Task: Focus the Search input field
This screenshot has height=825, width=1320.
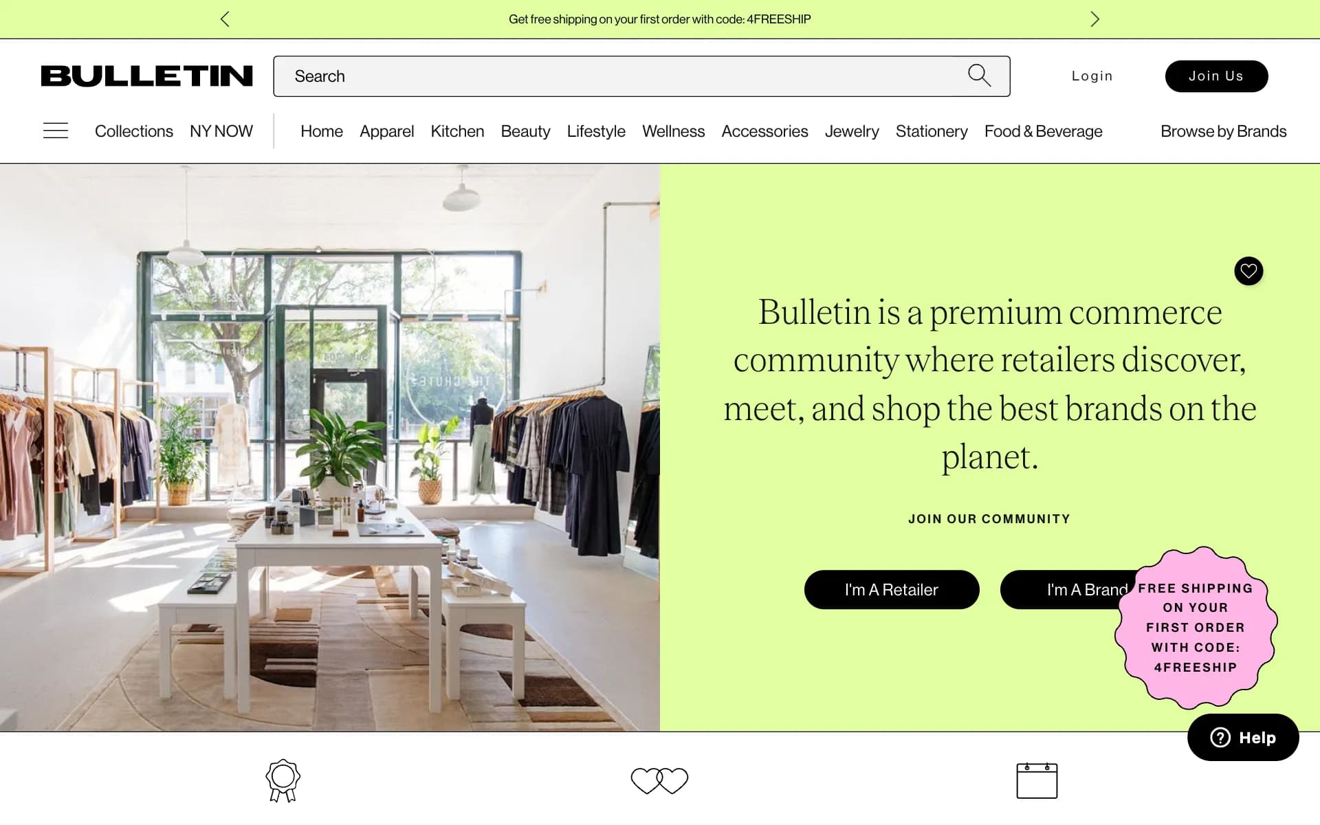Action: click(x=641, y=76)
